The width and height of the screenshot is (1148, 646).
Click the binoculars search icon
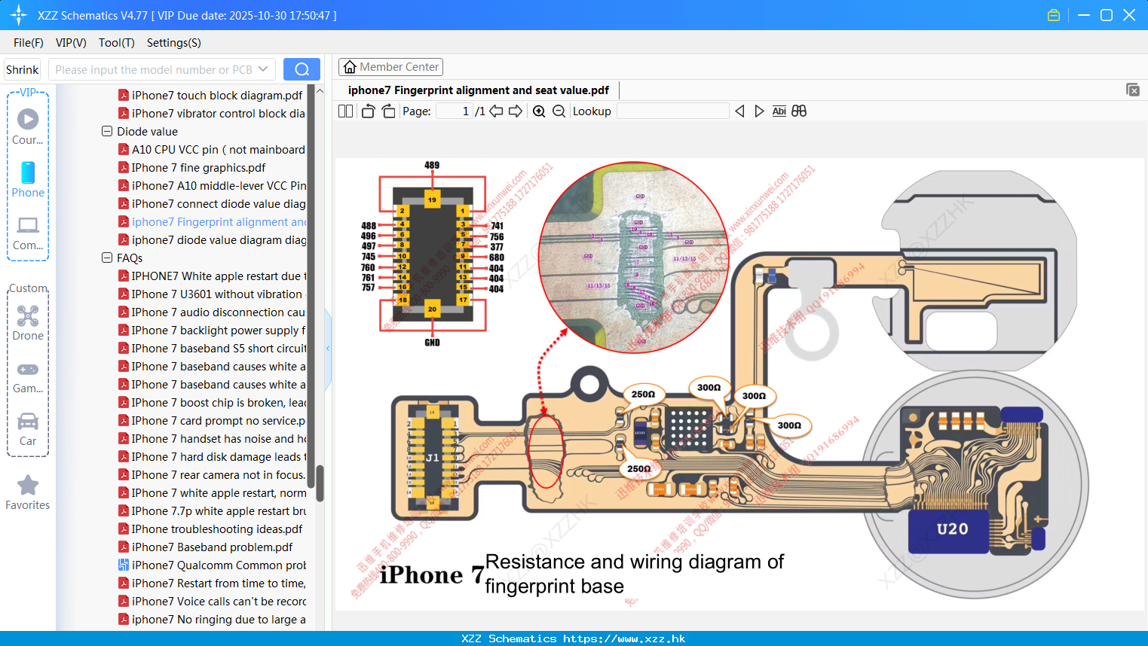click(x=799, y=111)
